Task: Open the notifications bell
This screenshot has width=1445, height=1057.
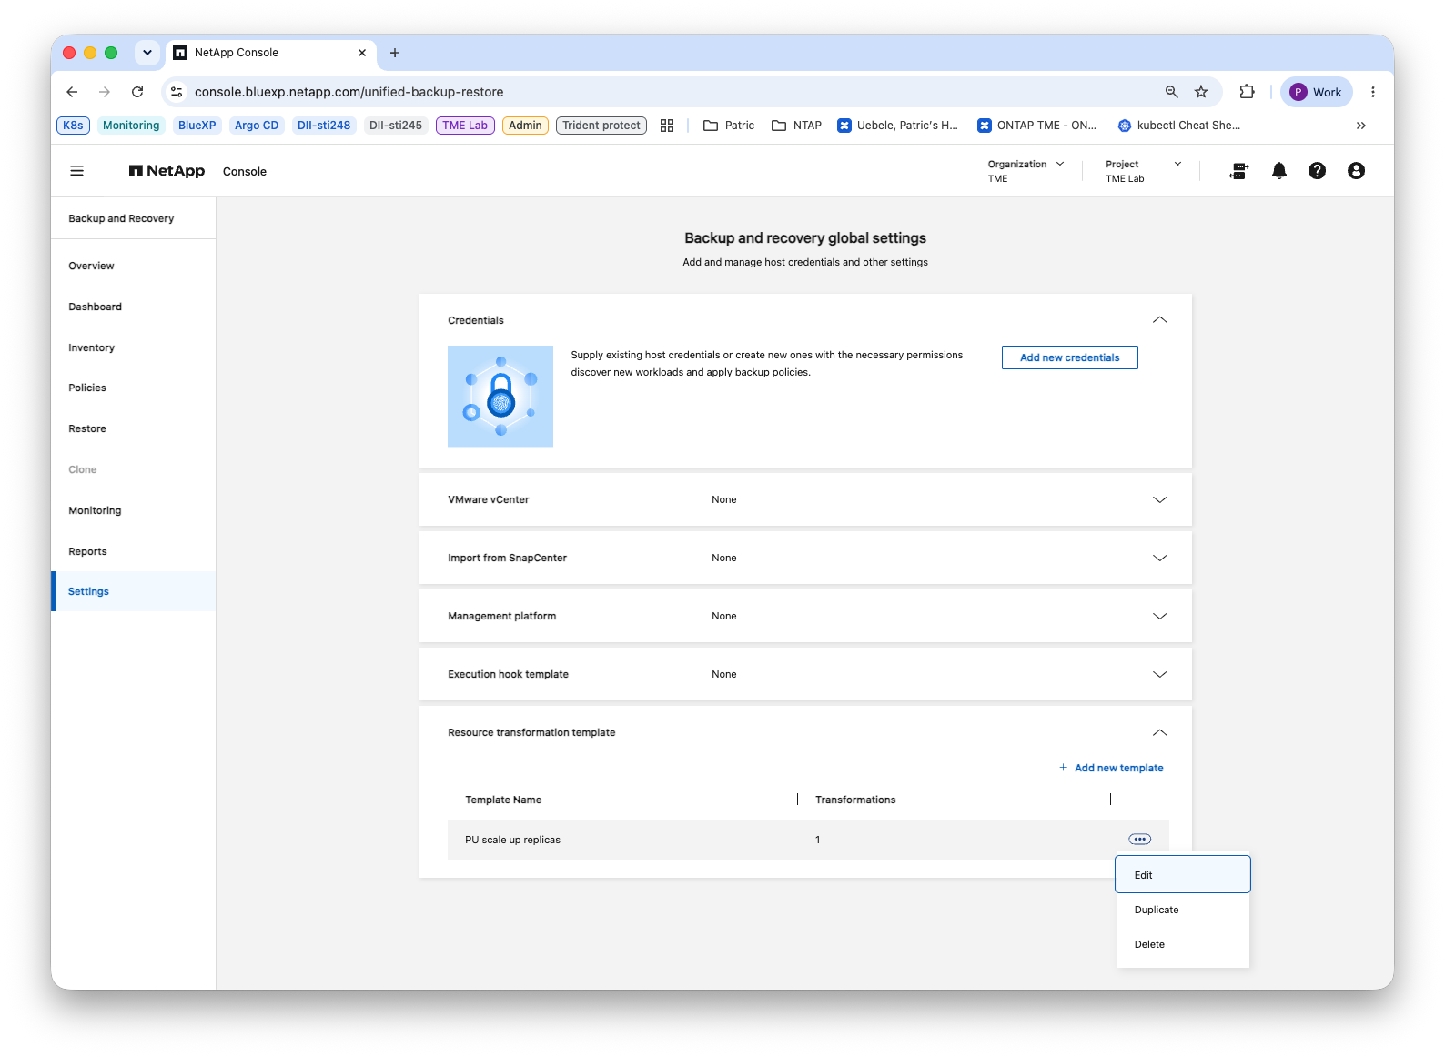Action: 1279,171
